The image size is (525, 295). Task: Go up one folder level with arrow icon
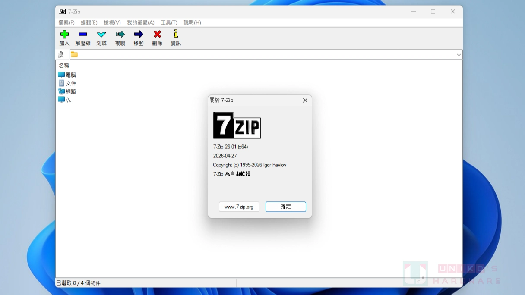click(61, 54)
